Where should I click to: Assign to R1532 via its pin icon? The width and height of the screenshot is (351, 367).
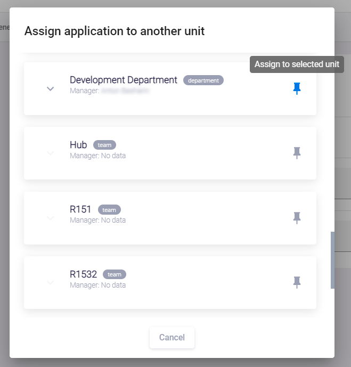[x=297, y=282]
